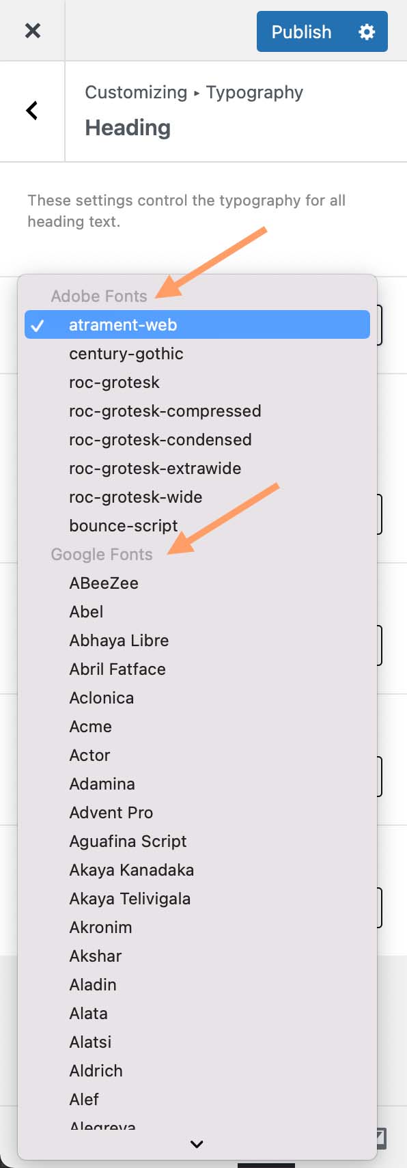Click the Publish button
407x1168 pixels.
[x=301, y=31]
